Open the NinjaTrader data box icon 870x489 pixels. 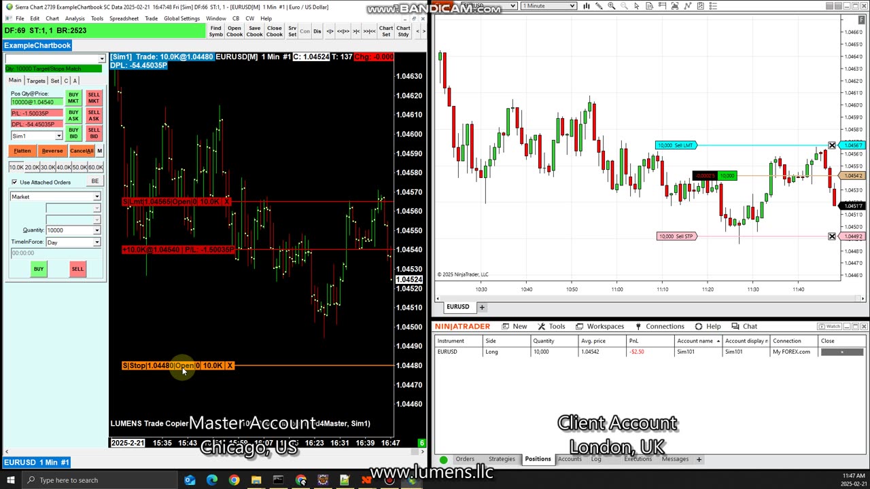[649, 6]
